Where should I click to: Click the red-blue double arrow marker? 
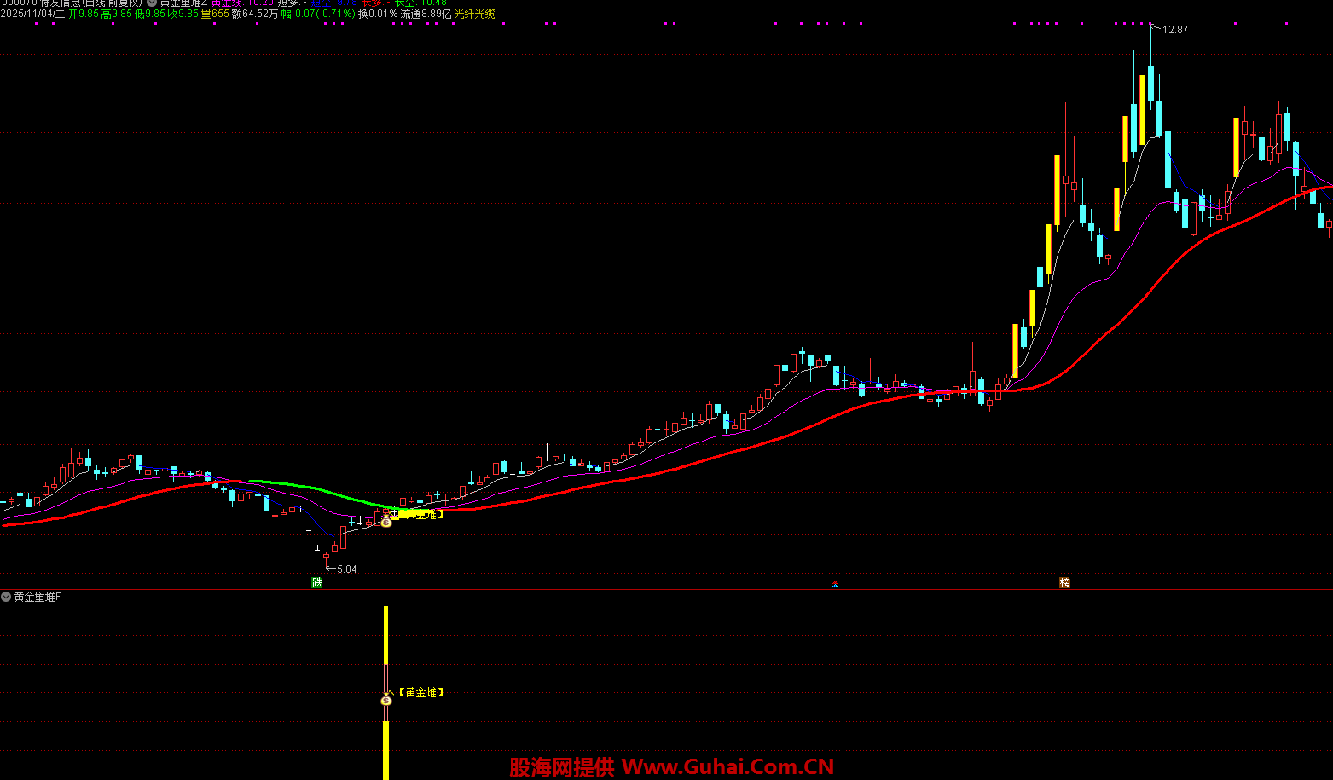click(836, 584)
